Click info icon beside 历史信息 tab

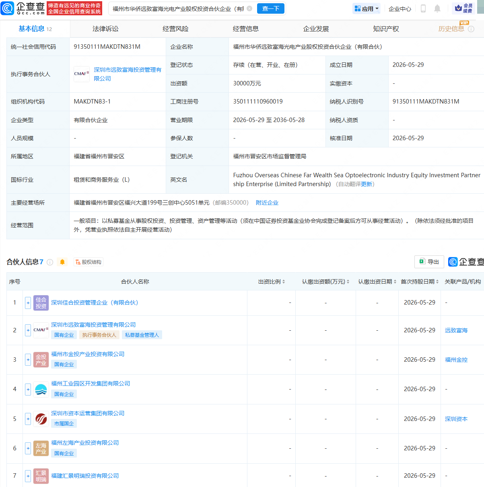click(471, 29)
